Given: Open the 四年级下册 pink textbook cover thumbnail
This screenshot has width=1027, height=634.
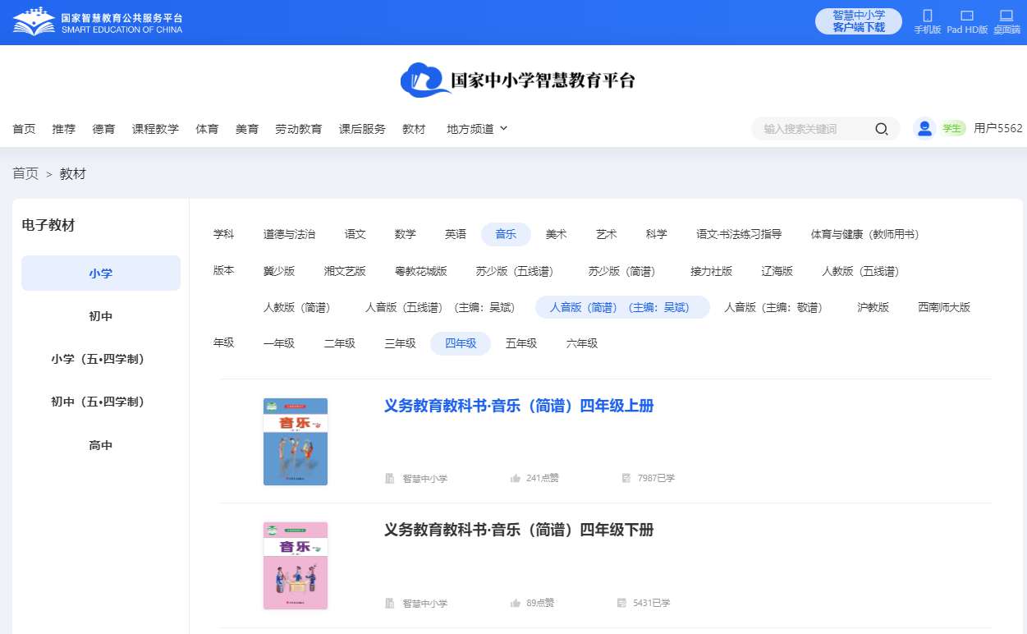Looking at the screenshot, I should (296, 566).
